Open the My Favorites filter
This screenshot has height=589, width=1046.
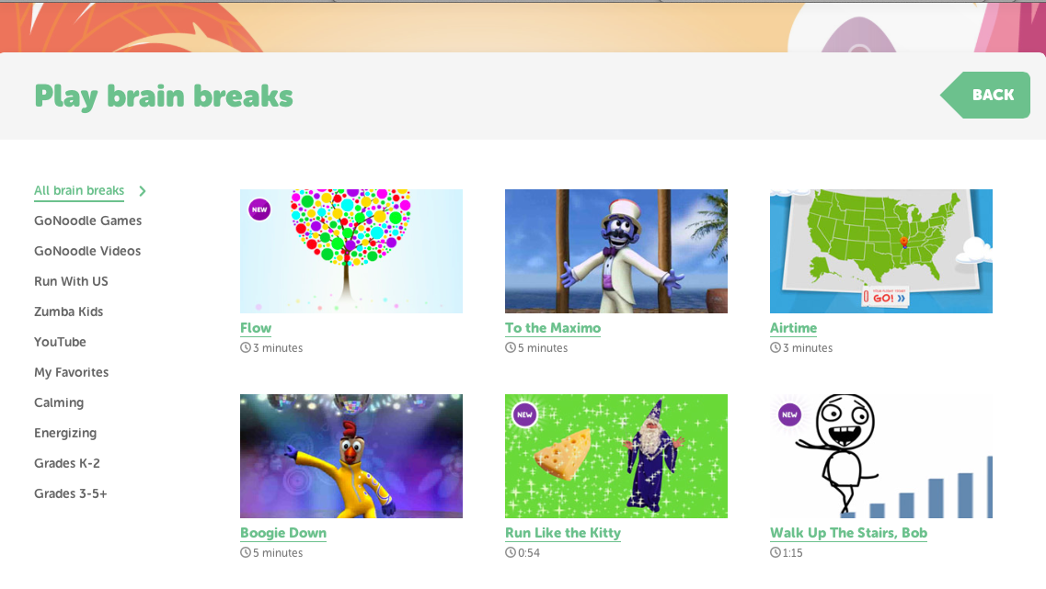point(72,372)
